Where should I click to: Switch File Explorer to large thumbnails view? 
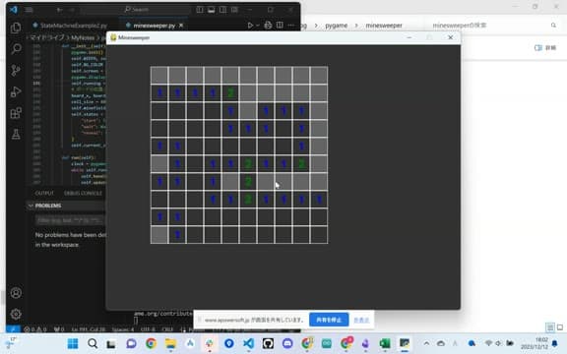pyautogui.click(x=560, y=327)
